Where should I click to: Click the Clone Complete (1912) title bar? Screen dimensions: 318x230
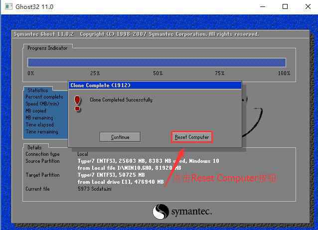click(155, 85)
